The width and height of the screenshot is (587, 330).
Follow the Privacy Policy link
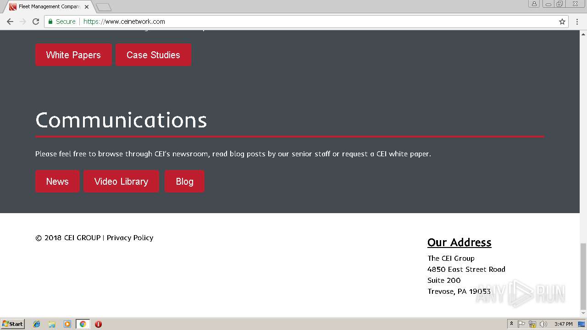tap(130, 238)
